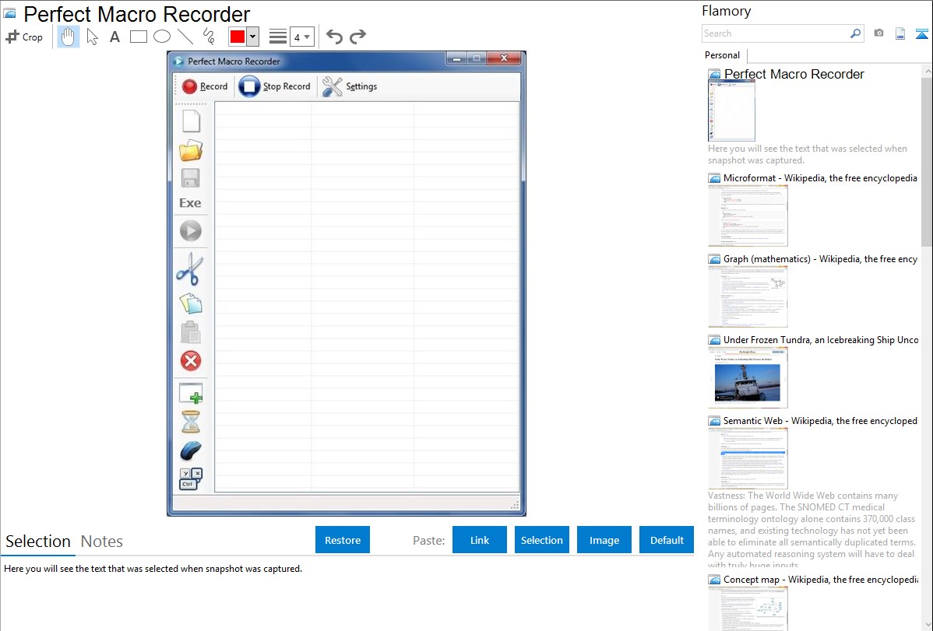Click the Flamory snapshot list scrollbar
This screenshot has width=933, height=631.
click(927, 162)
